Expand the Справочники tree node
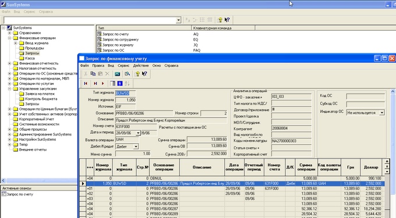Screen dimensions: 396x218 (9, 33)
